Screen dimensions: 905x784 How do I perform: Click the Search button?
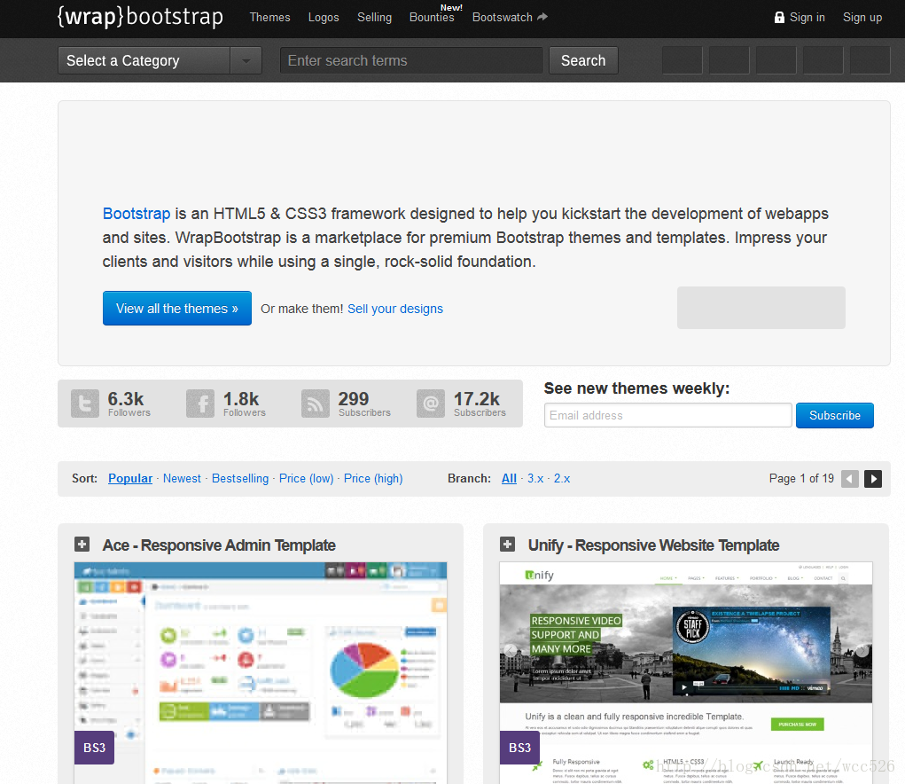[x=583, y=60]
